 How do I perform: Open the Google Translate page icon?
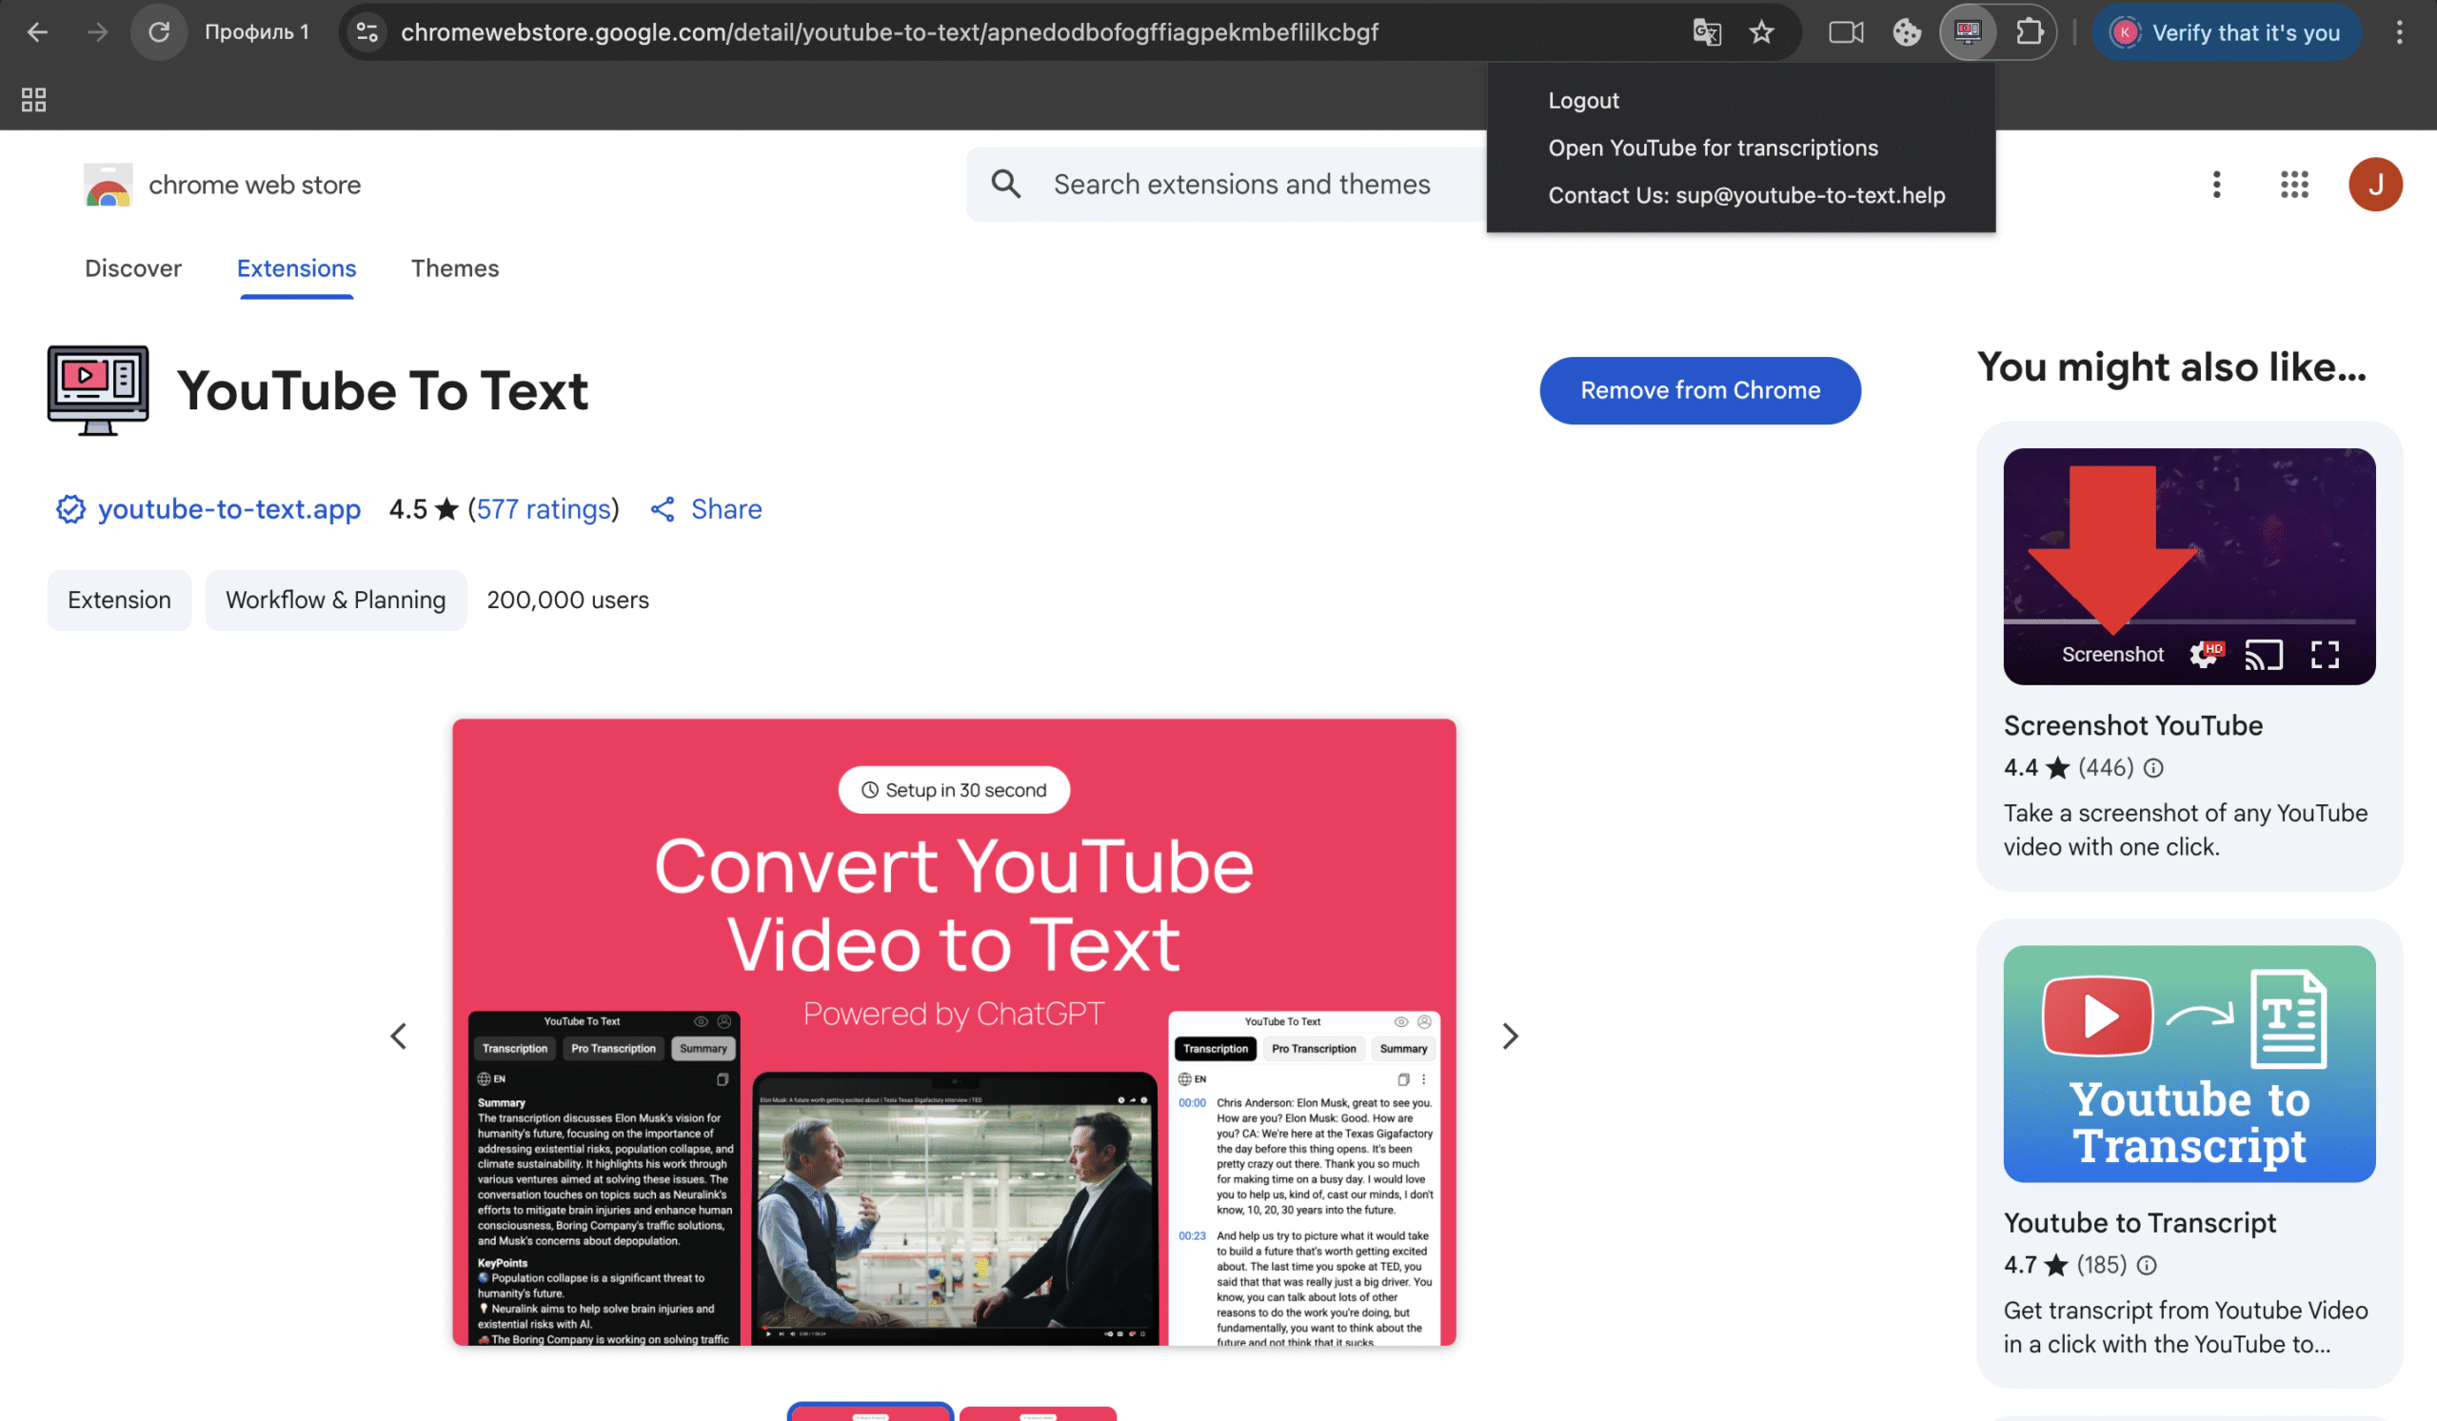(x=1706, y=32)
